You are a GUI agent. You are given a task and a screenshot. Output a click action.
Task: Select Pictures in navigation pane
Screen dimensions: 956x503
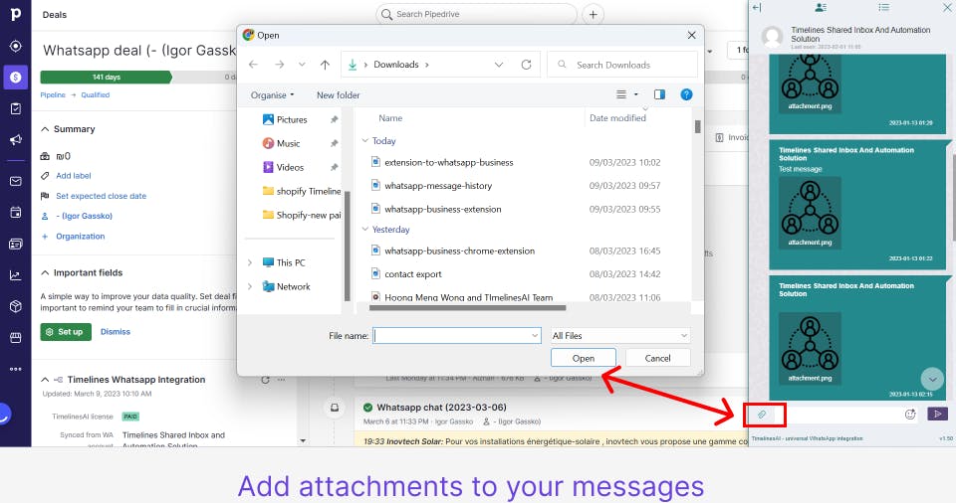click(x=292, y=120)
